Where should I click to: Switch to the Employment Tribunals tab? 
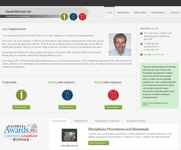pos(107,121)
